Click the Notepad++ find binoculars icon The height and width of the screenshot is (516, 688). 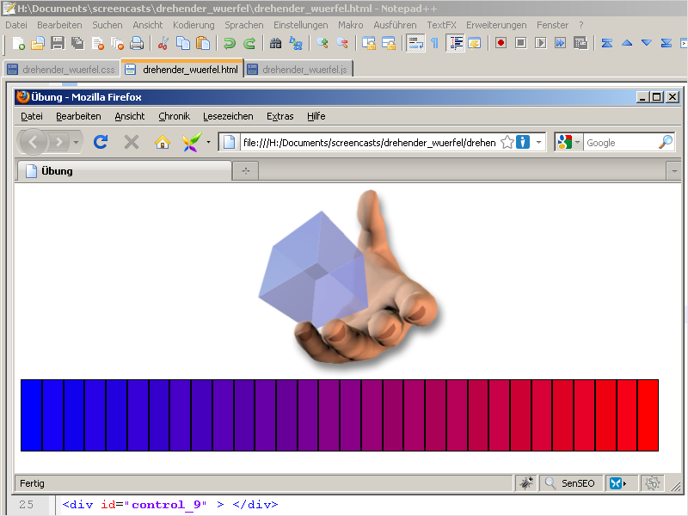point(275,43)
